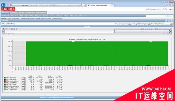Click the green CPU idle time legend swatch
The height and width of the screenshot is (101, 175).
click(5, 78)
